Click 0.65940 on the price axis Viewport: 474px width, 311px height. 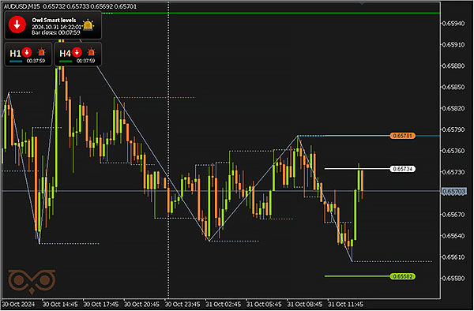click(453, 23)
